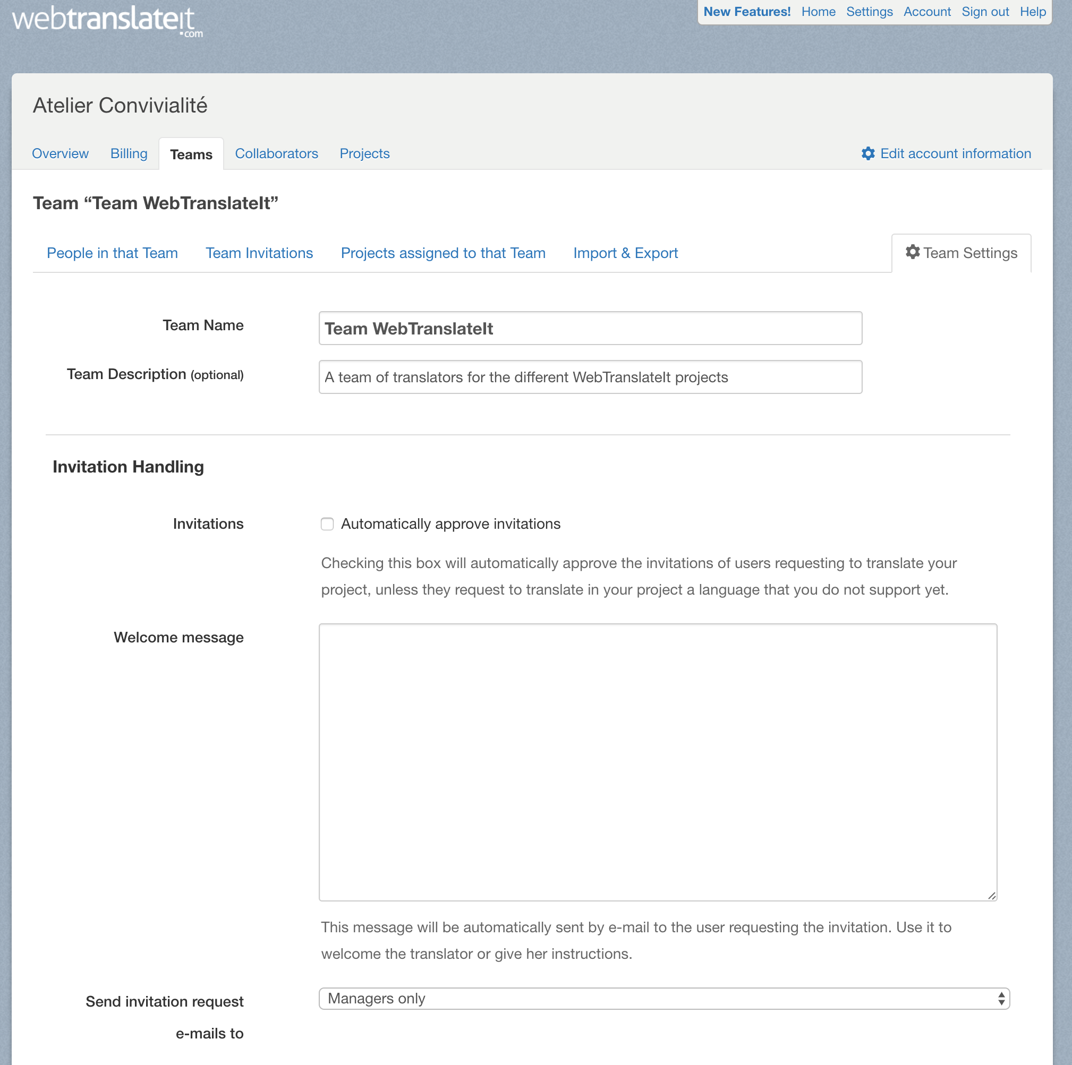The height and width of the screenshot is (1065, 1072).
Task: Open the Help link
Action: 1033,12
